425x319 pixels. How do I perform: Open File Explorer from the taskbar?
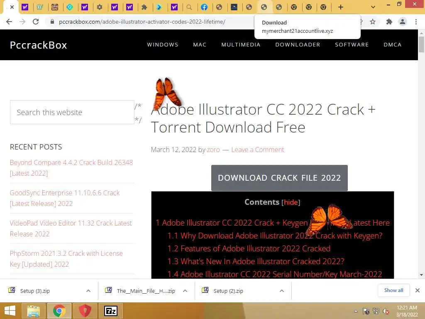[33, 311]
